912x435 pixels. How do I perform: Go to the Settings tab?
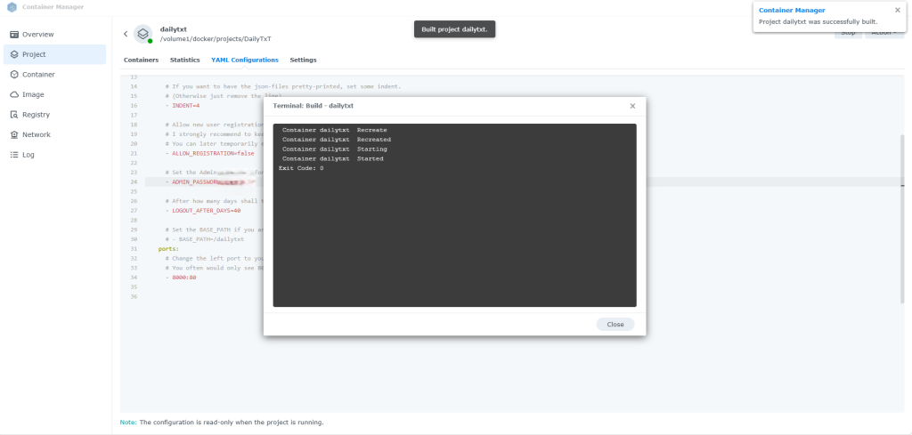[303, 60]
